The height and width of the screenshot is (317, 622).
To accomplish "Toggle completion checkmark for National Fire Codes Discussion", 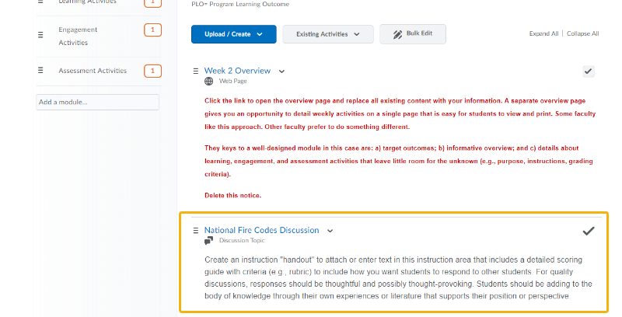I will (x=589, y=231).
